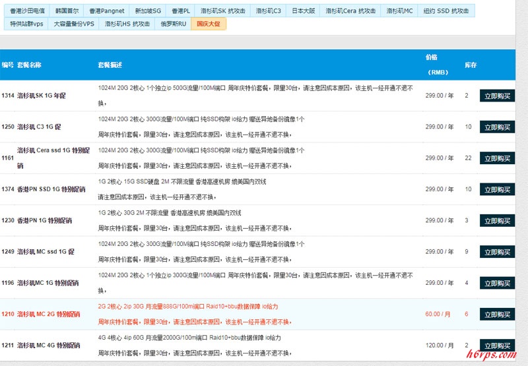Select the 特供站群vps tab
The image size is (528, 366).
tap(26, 24)
